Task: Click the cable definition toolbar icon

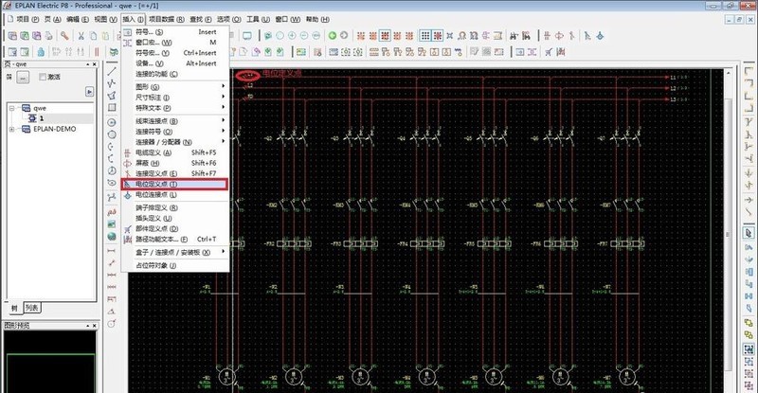Action: coord(548,35)
